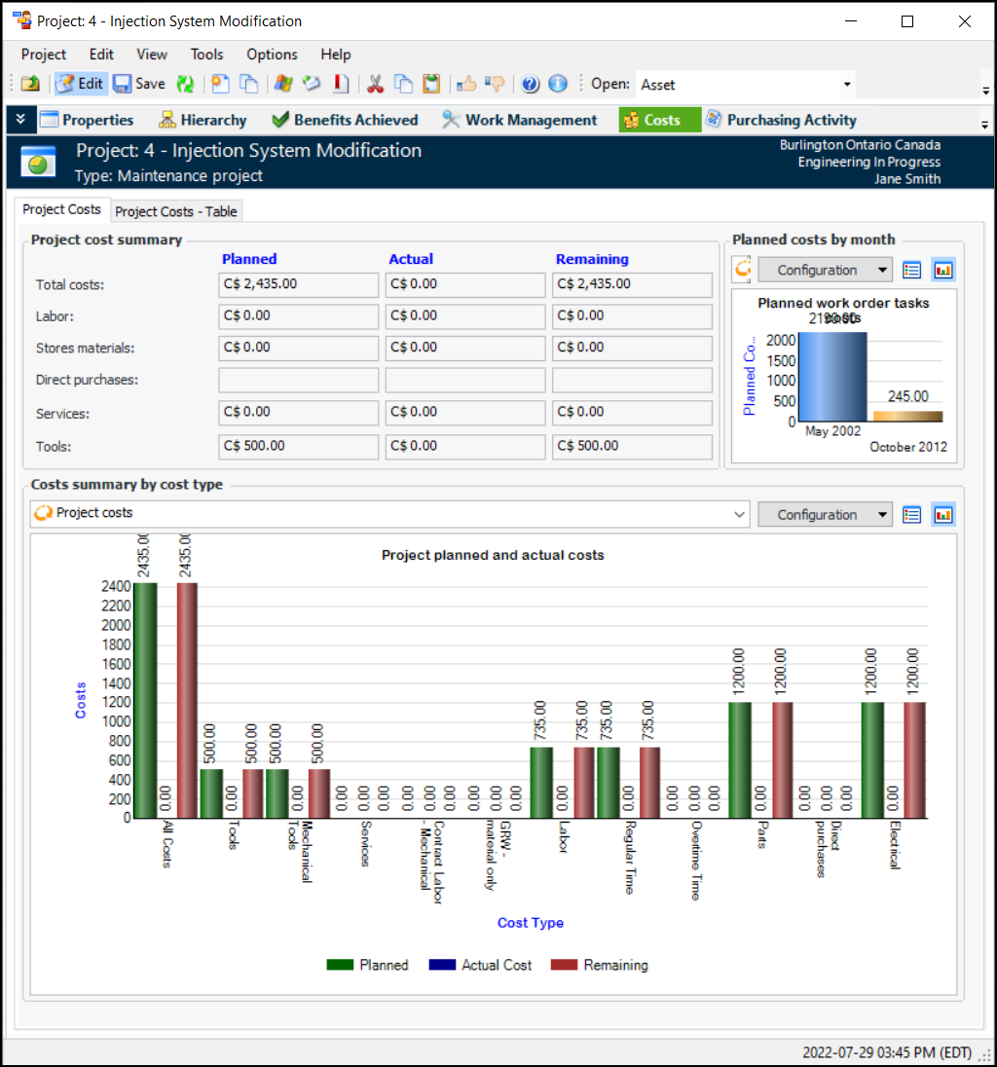Screen dimensions: 997x1067
Task: Show chart view for costs by cost type
Action: 943,515
